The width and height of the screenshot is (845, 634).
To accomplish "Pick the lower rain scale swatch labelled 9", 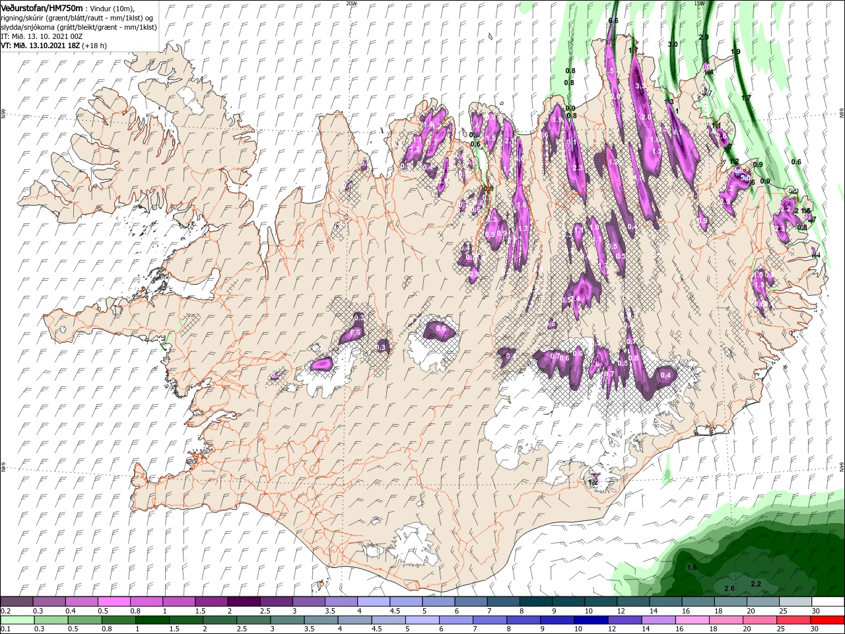I will 557,620.
